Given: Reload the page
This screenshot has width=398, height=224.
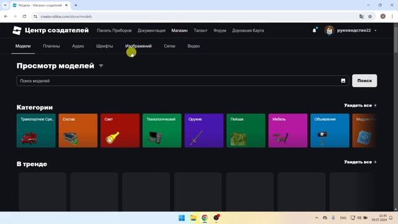Looking at the screenshot, I should [x=24, y=17].
